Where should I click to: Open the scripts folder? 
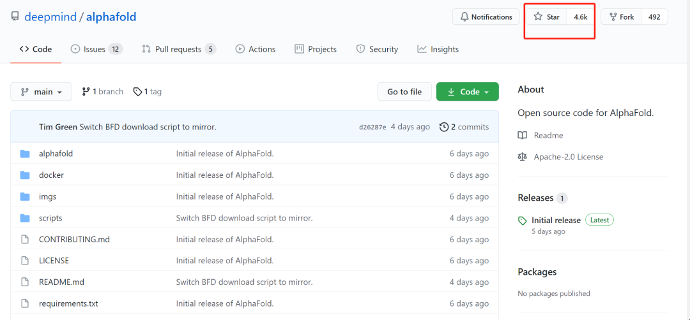(50, 218)
